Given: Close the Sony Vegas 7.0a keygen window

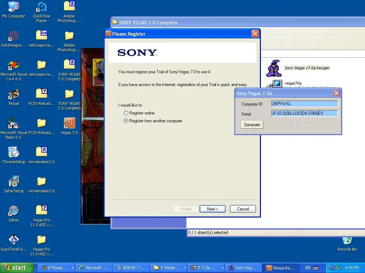Looking at the screenshot, I should point(336,93).
